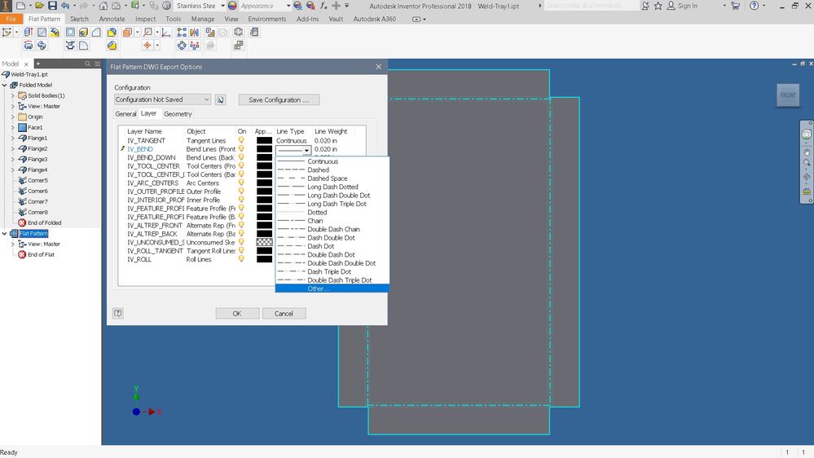Click the navigation wheel icon in navigation bar
Screen dimensions: 814x458
[806, 134]
